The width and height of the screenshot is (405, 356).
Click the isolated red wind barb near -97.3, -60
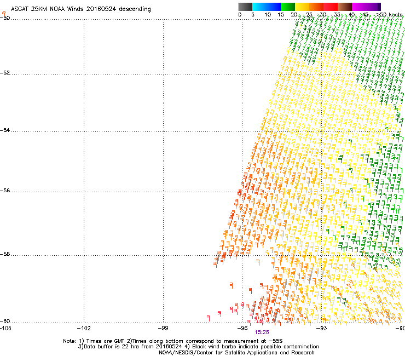[208, 318]
